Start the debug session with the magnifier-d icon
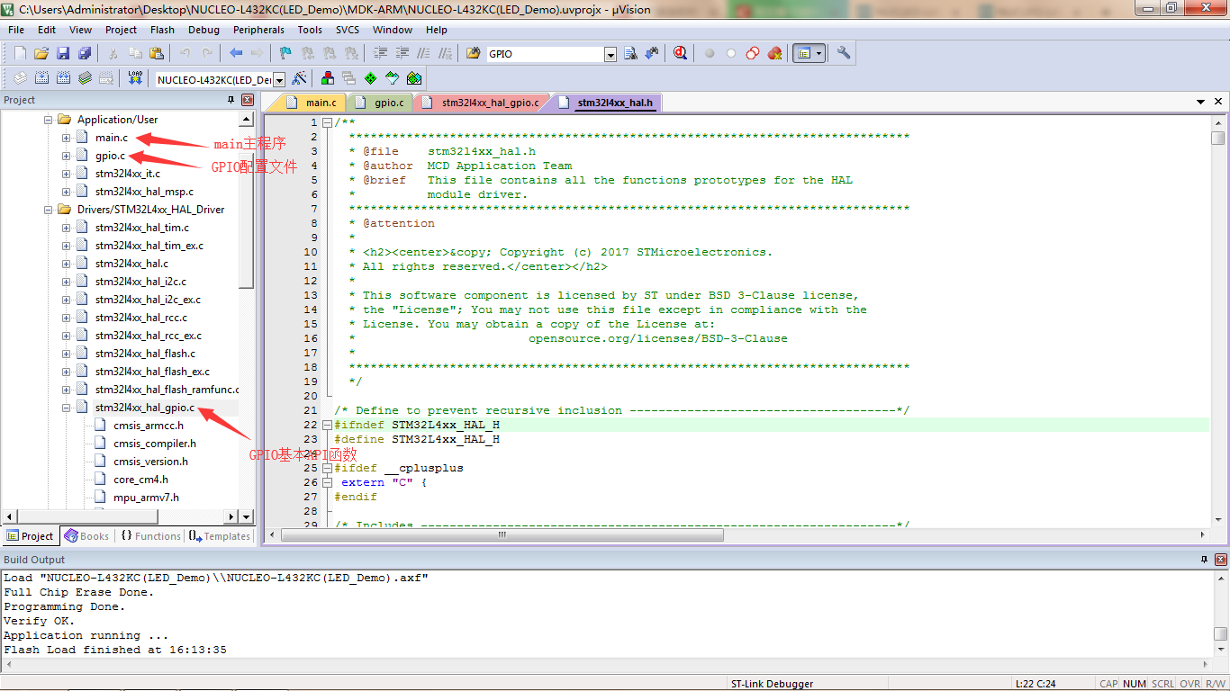This screenshot has height=691, width=1230. 681,54
